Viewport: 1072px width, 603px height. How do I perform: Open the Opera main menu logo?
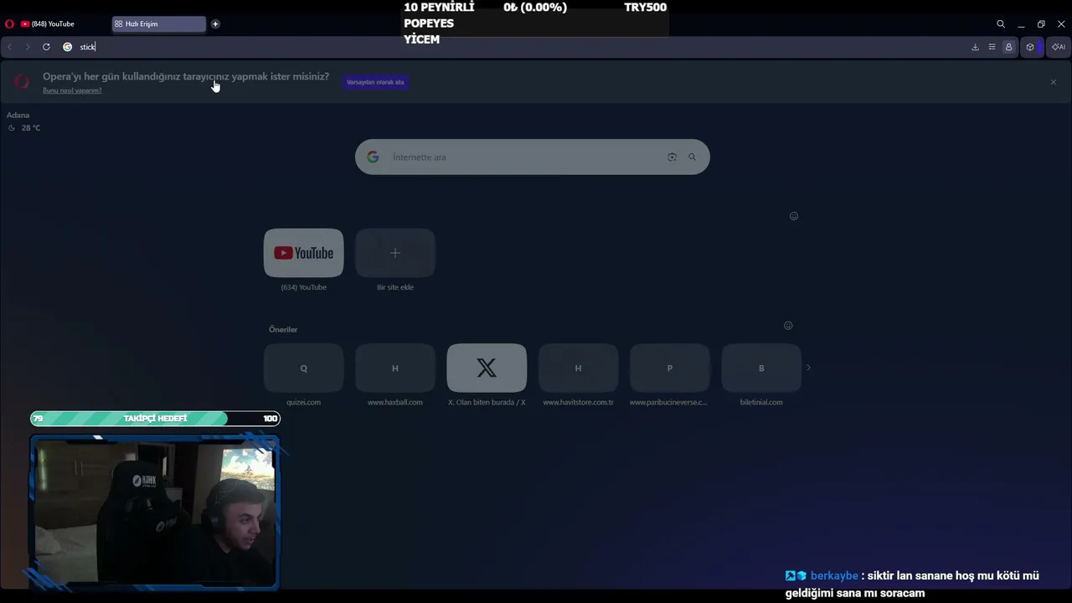[x=9, y=24]
